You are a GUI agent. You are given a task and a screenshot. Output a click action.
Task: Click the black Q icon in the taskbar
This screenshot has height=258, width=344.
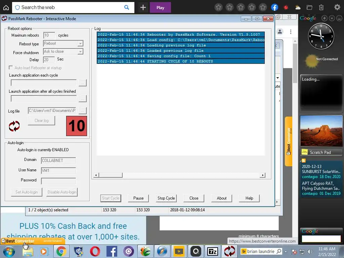(196, 251)
